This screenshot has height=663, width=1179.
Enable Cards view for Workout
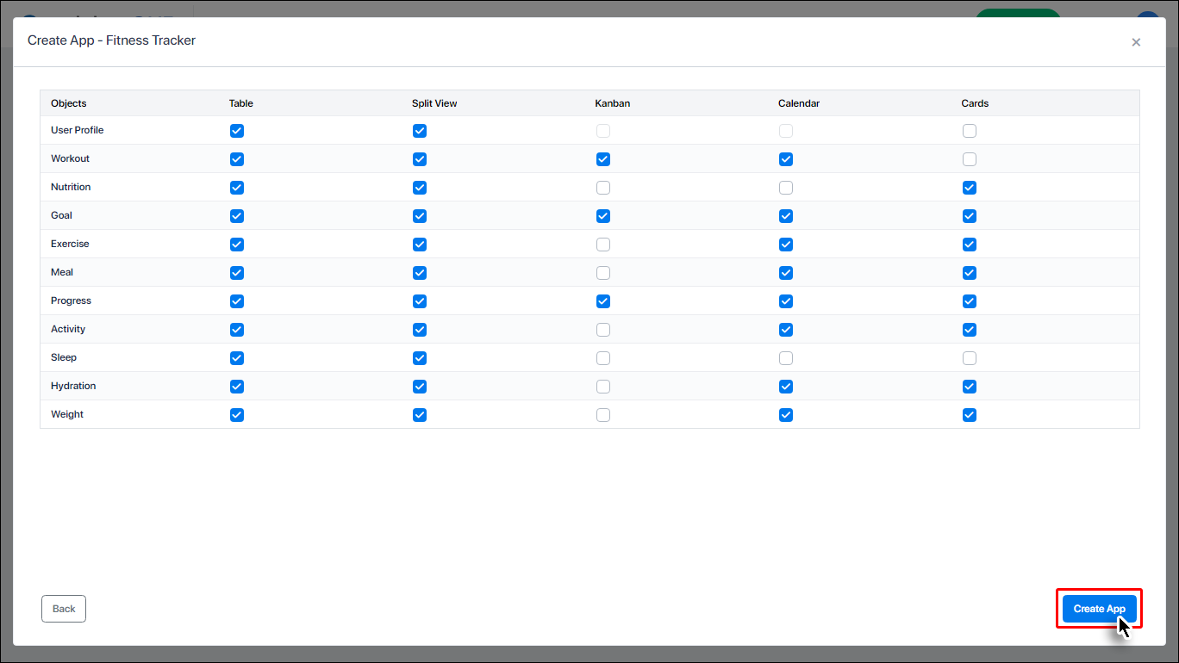970,159
